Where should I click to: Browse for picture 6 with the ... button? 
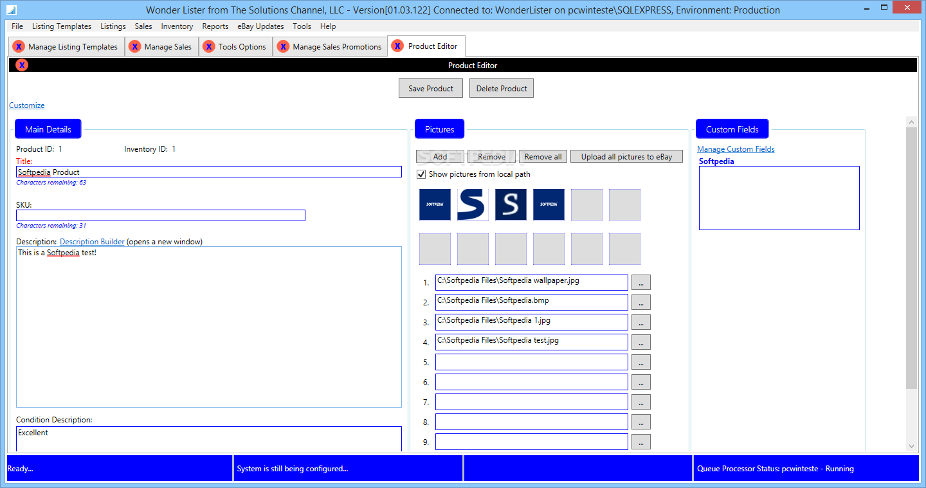coord(641,382)
